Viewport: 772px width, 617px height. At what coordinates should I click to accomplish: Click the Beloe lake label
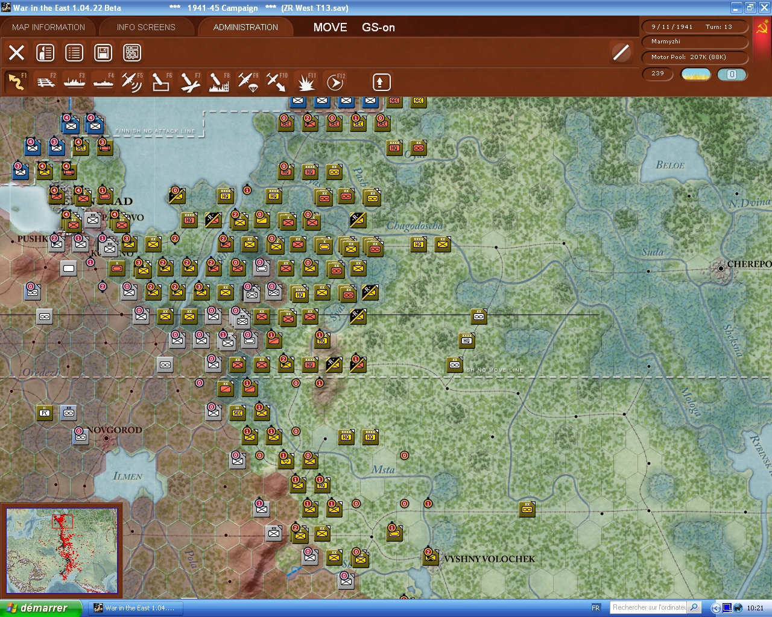671,165
